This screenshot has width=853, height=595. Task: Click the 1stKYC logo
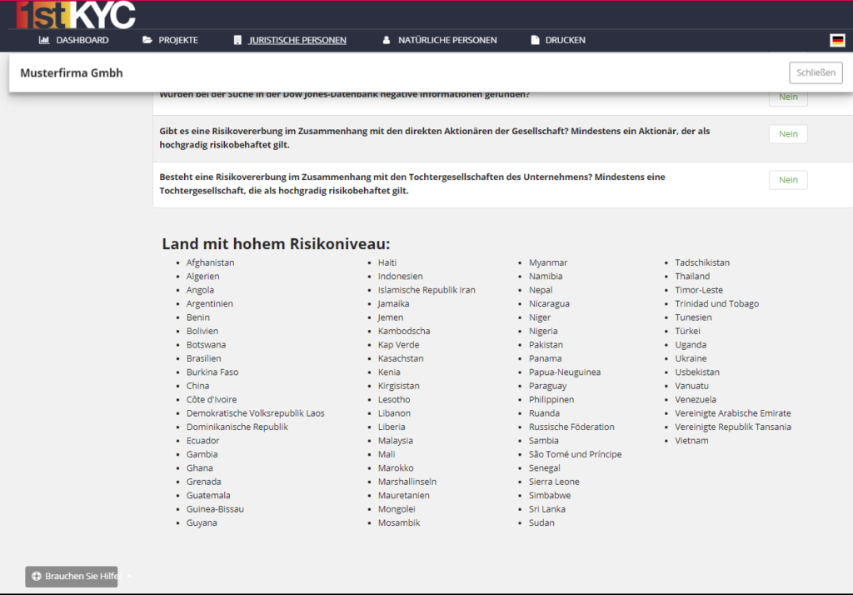(x=76, y=15)
